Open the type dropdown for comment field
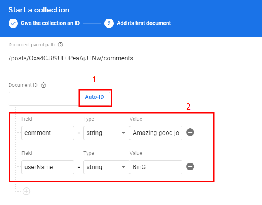262x205 pixels. (106, 133)
